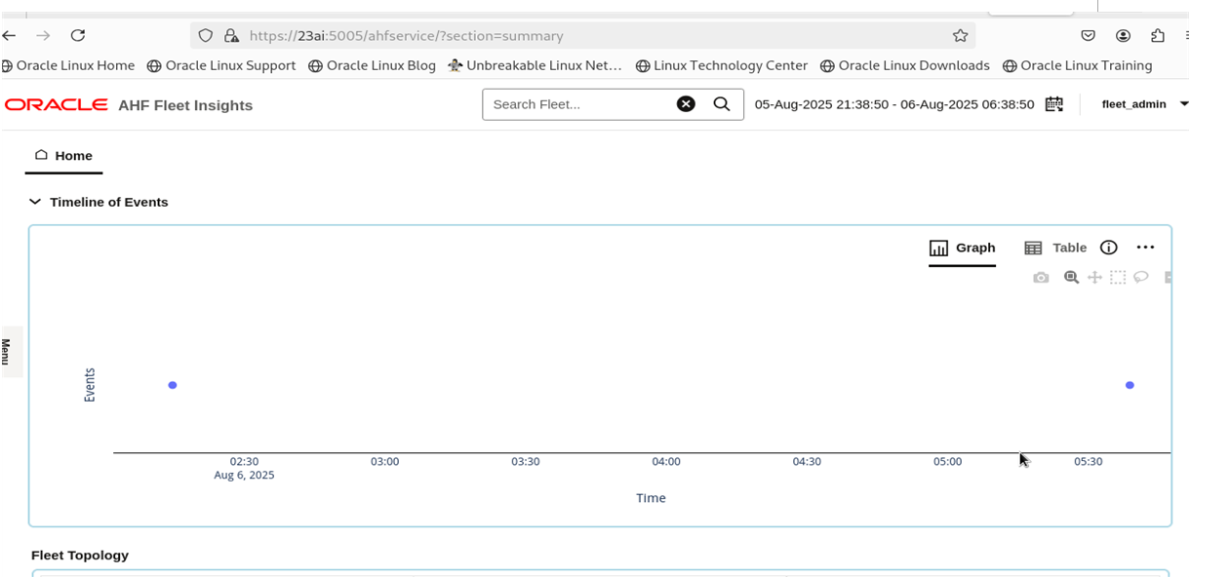Select the Home tab

click(64, 156)
